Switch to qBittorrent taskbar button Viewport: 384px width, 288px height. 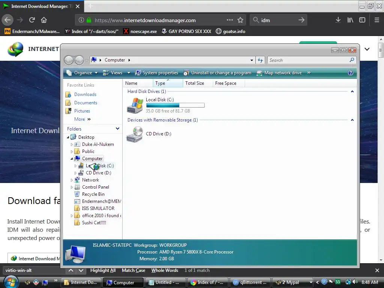tap(250, 282)
